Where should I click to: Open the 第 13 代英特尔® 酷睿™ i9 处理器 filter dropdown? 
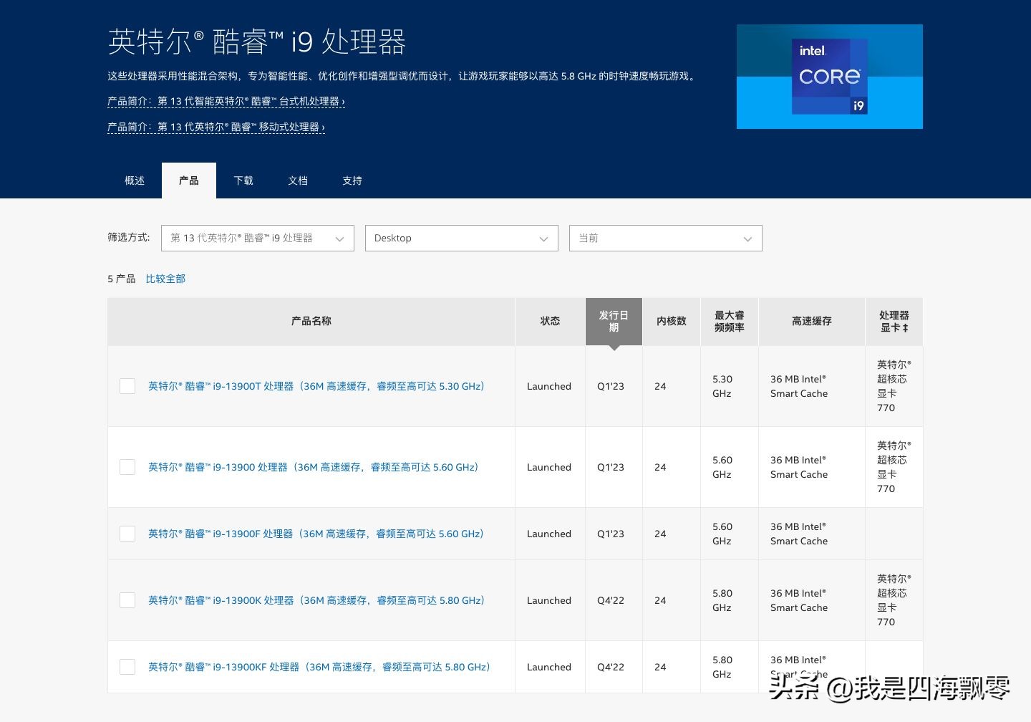tap(257, 238)
